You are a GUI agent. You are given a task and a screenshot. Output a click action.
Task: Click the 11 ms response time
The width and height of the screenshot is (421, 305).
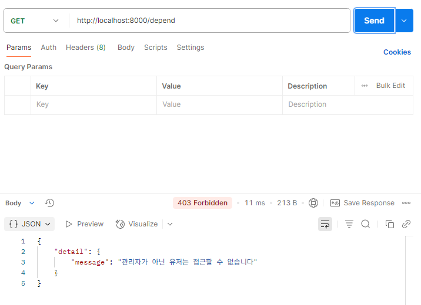coord(255,203)
